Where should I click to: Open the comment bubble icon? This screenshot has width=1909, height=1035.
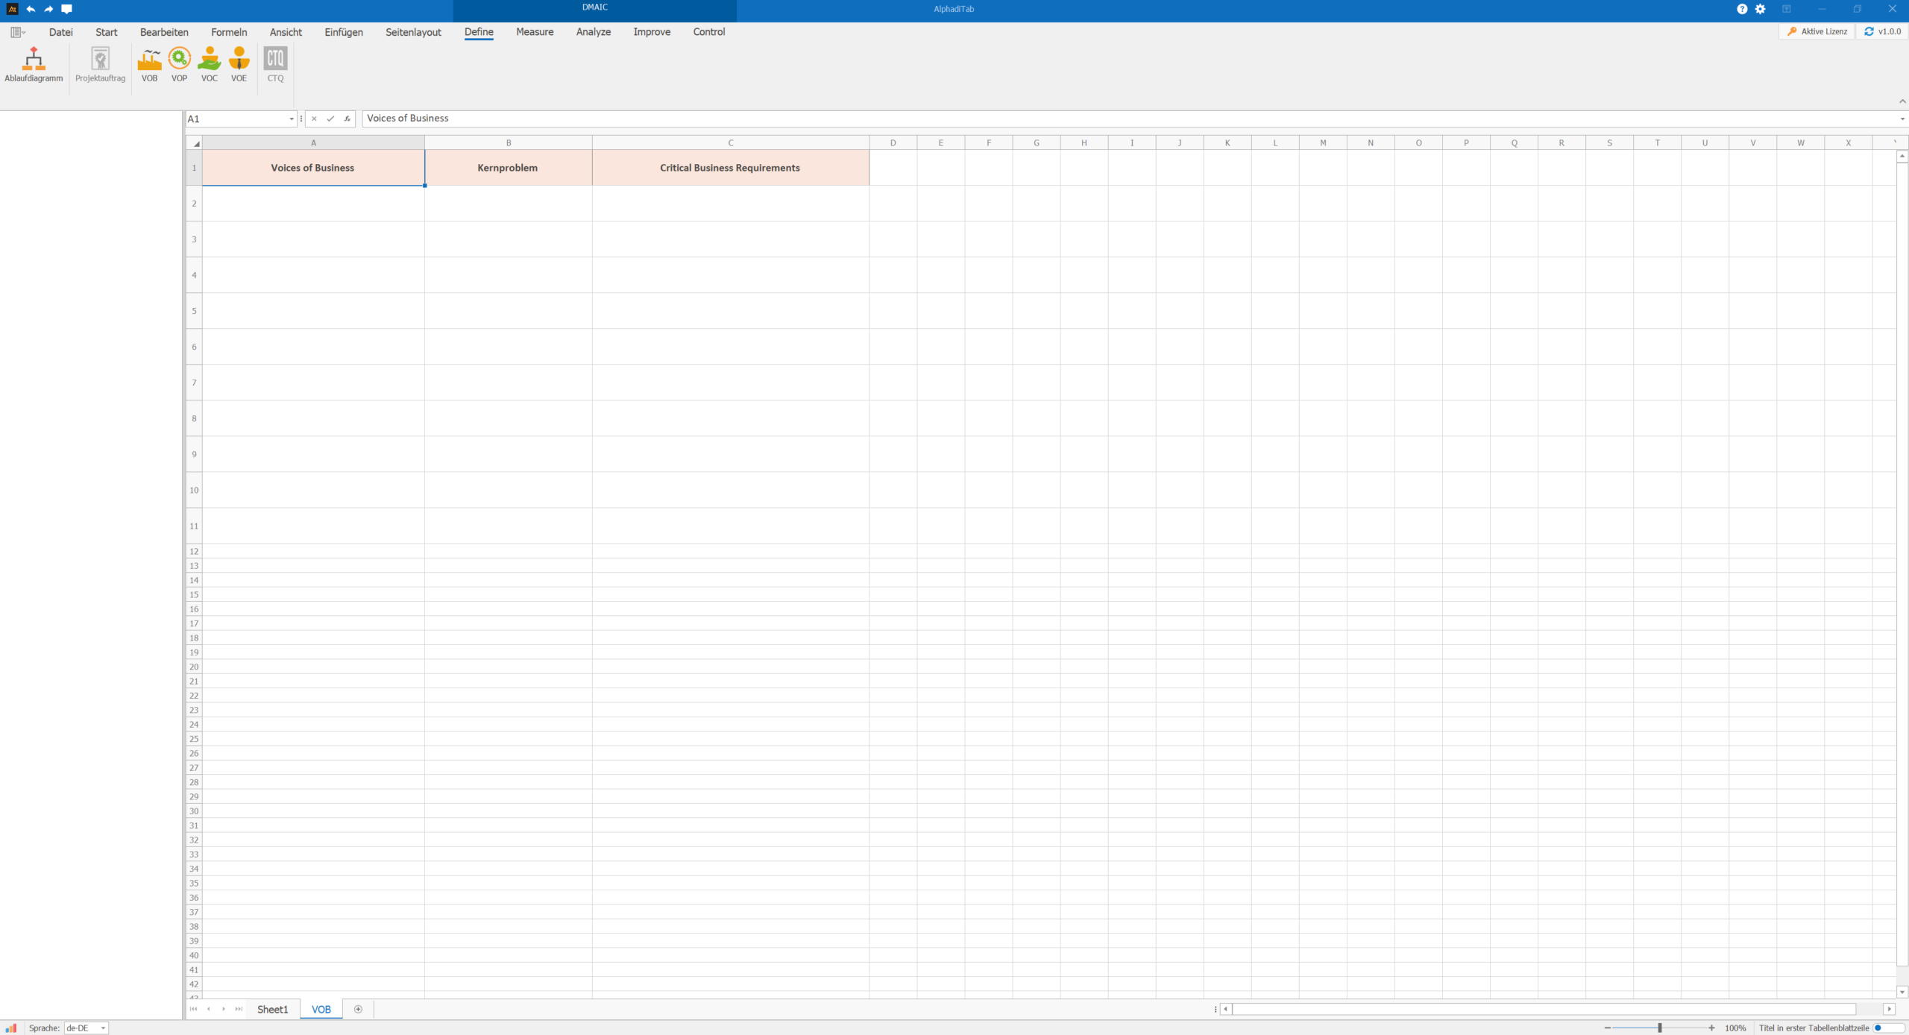click(x=66, y=9)
